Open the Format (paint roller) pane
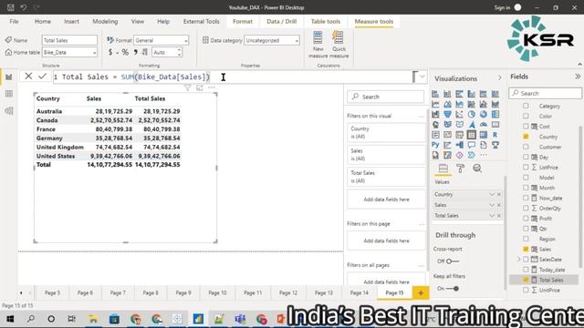 point(460,169)
